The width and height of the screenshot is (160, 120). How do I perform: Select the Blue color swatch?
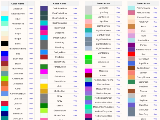tap(5, 54)
